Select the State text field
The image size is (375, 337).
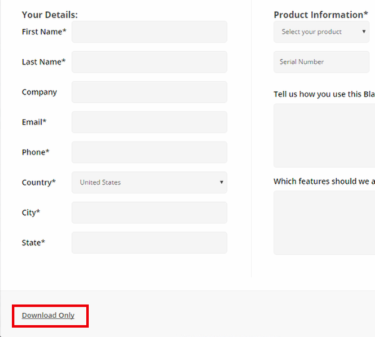pyautogui.click(x=149, y=243)
